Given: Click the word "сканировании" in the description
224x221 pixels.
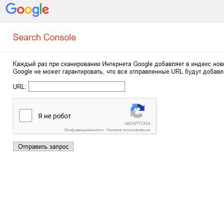Looking at the screenshot, I should tap(80, 64).
